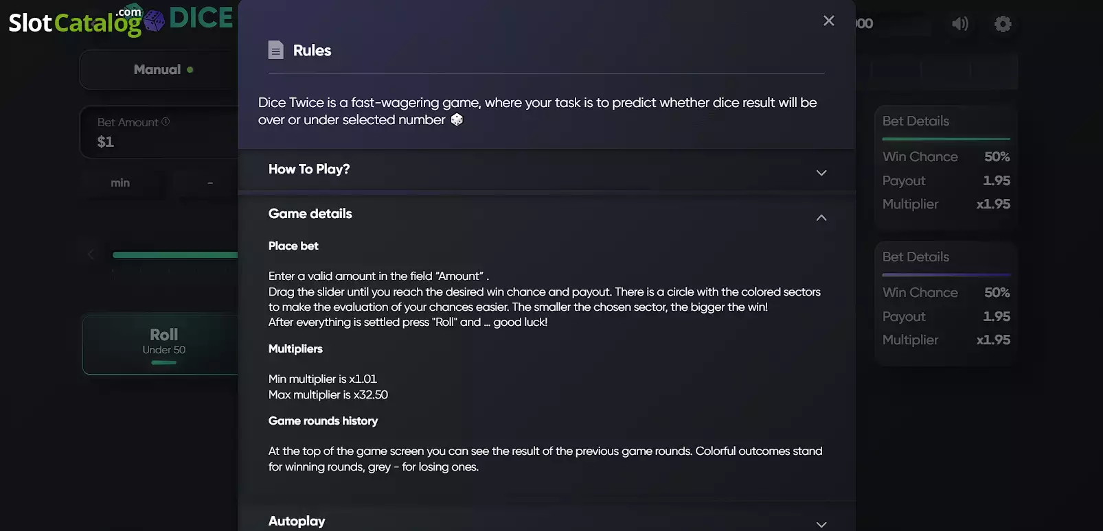
Task: Expand the Autoplay section
Action: click(547, 521)
